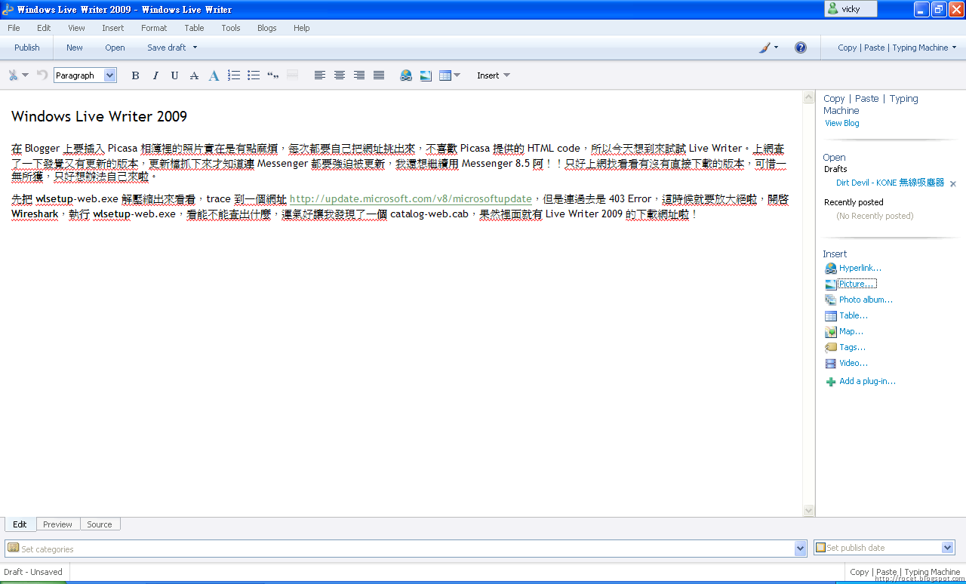Click the scissors Cut icon

click(13, 75)
